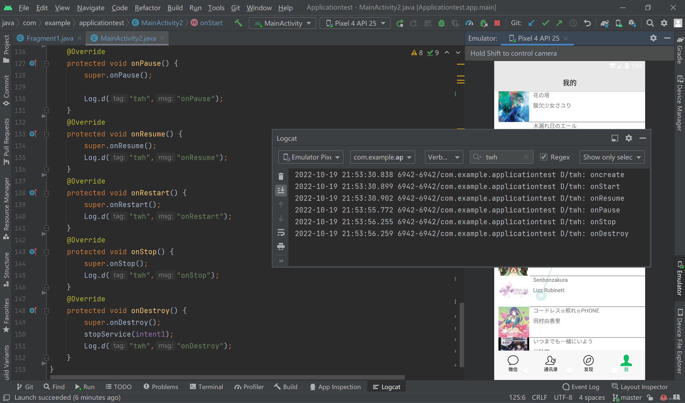This screenshot has width=685, height=403.
Task: Click the Git Update Project blue arrow
Action: (531, 23)
